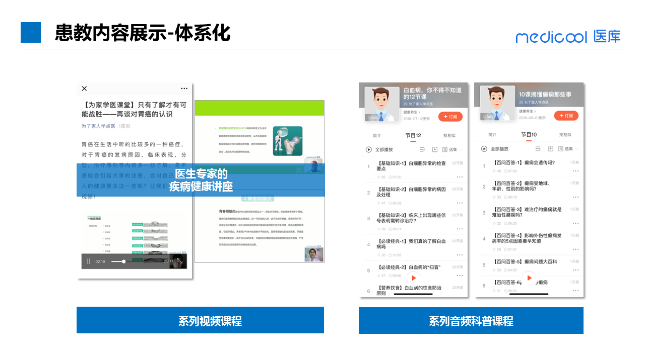Open the 为了家人学点医 author link

coord(98,126)
